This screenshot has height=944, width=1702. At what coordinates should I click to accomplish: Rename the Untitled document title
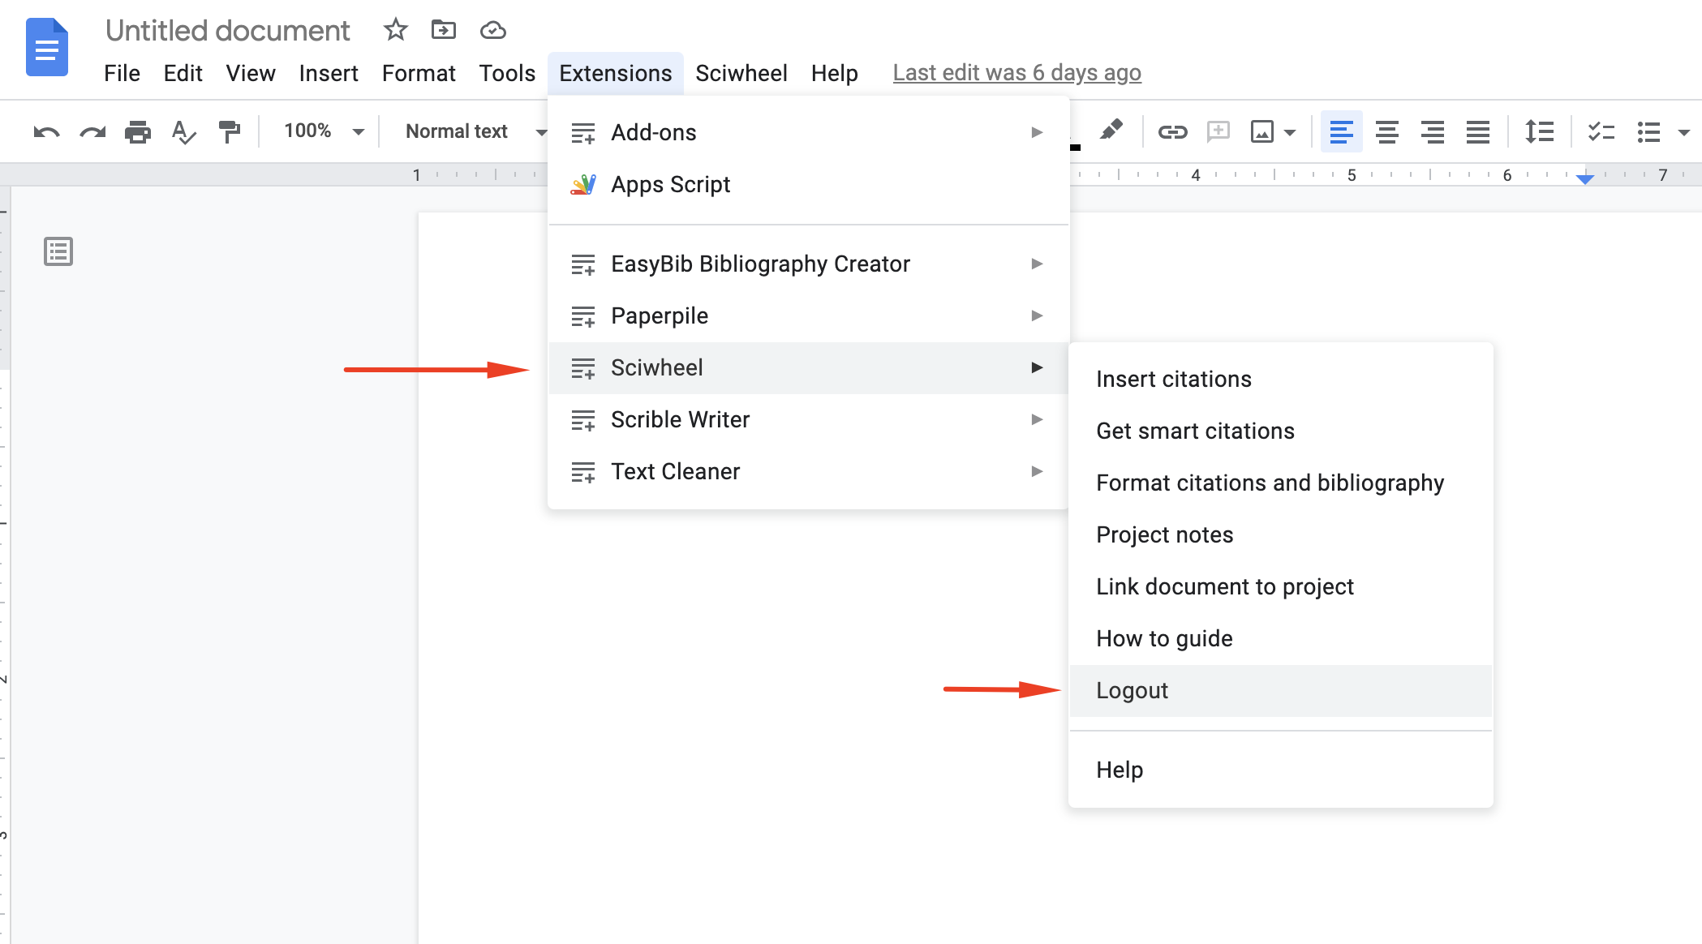click(228, 31)
